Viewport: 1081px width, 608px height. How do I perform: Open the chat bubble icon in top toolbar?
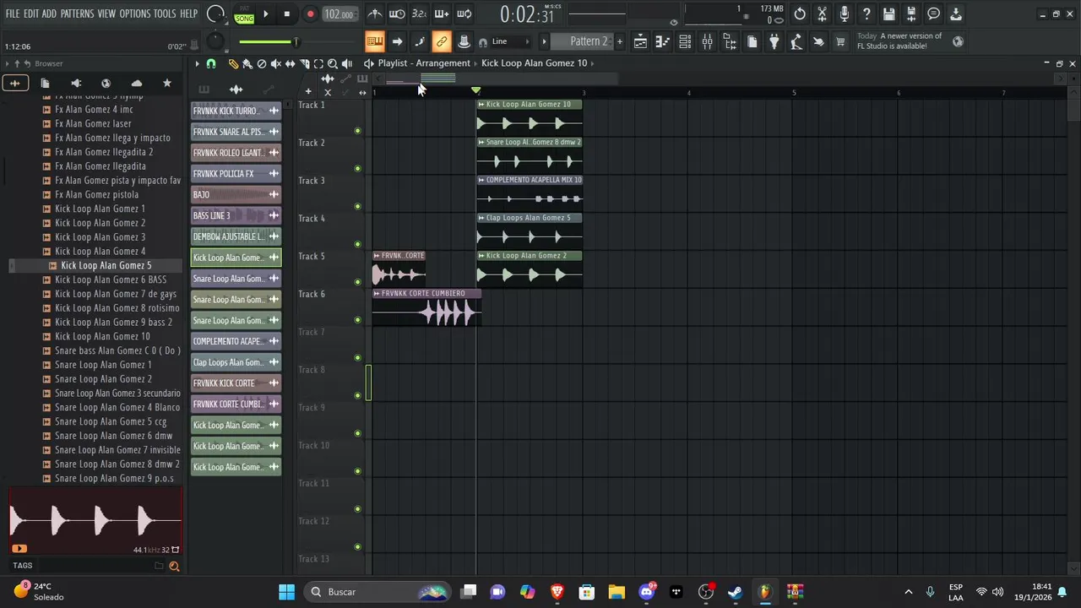933,14
